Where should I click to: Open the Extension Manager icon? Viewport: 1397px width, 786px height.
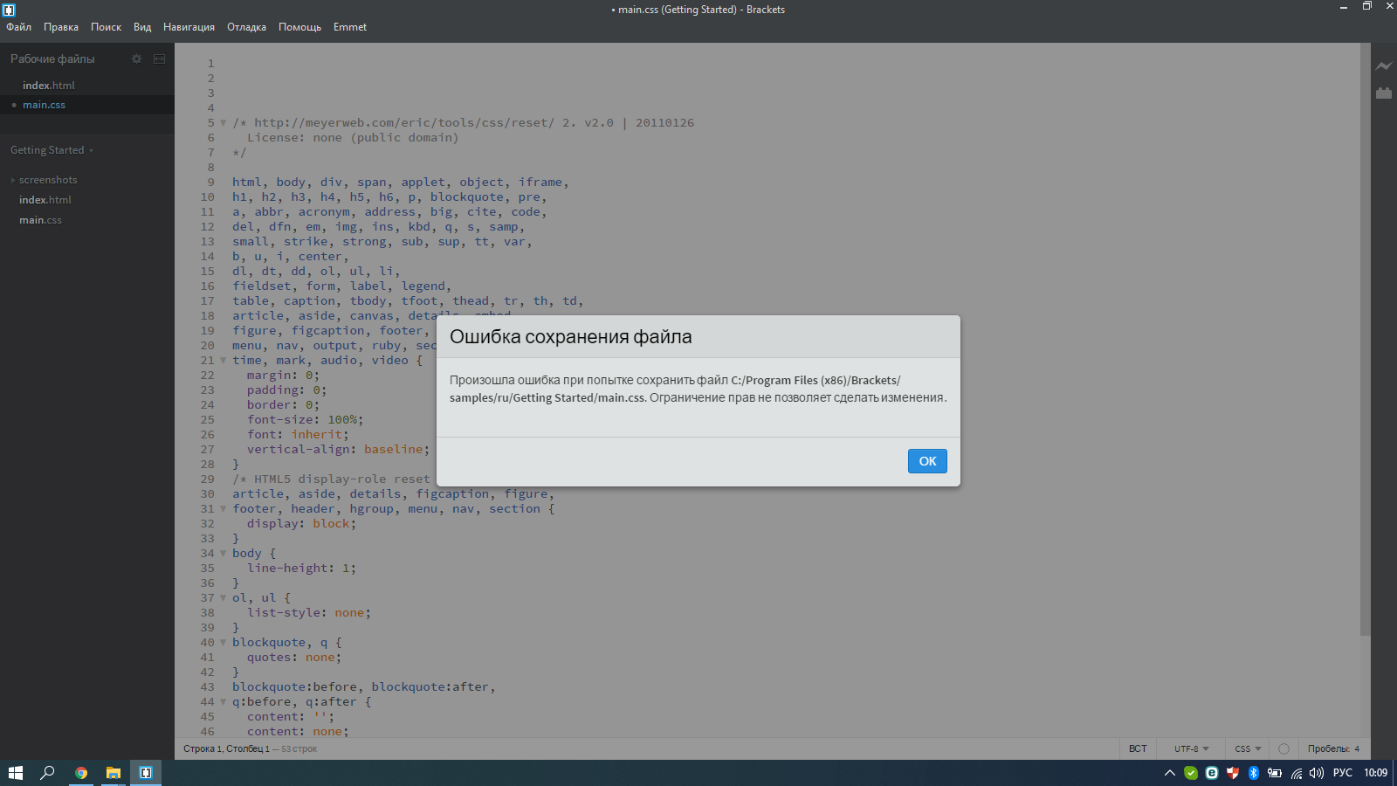(1384, 93)
